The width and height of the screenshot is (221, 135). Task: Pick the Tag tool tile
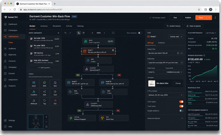point(45,102)
